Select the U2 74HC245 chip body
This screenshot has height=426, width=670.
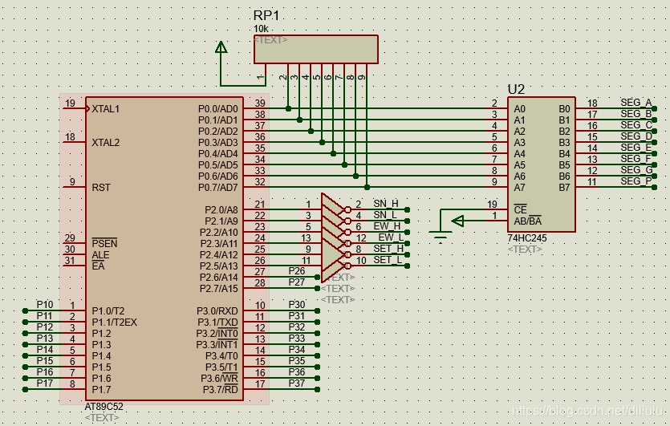coord(541,164)
